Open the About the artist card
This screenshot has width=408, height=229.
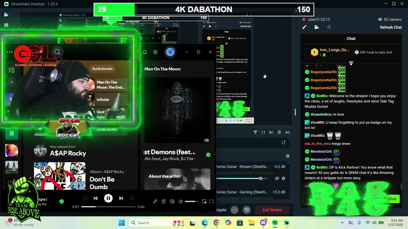pos(177,179)
